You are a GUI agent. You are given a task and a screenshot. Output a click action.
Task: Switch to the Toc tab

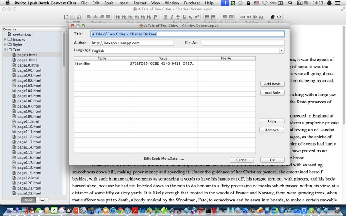42,200
